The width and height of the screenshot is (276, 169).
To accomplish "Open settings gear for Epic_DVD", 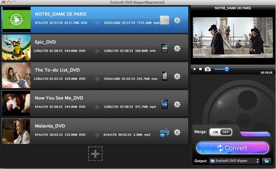I will tap(177, 48).
